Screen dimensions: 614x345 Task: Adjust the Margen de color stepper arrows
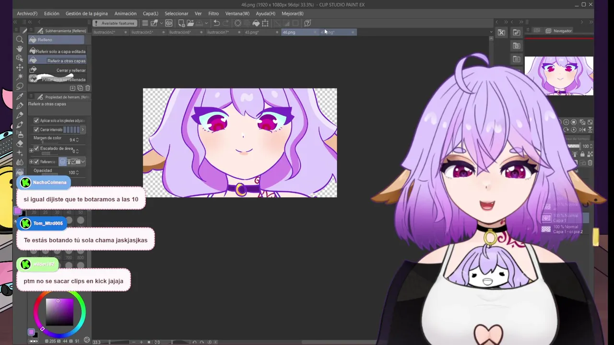coord(78,140)
